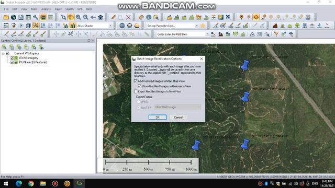Click the highlighted percent icon in the second toolbar row
The height and width of the screenshot is (188, 335).
click(36, 26)
